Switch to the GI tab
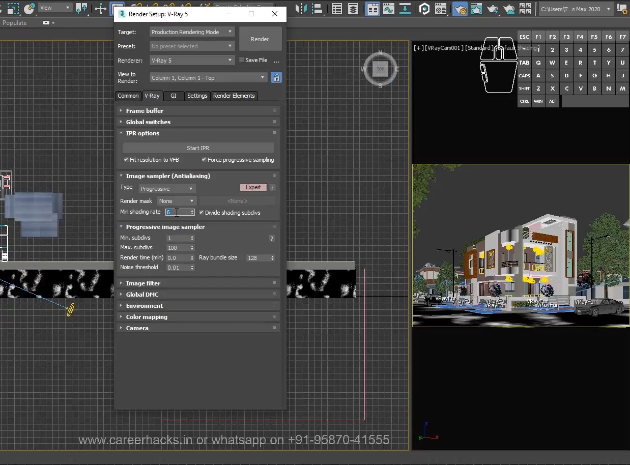The width and height of the screenshot is (630, 465). coord(174,96)
